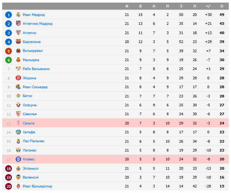The image size is (231, 193).
Task: Click the Real Sociedad crest icon
Action: point(18,87)
